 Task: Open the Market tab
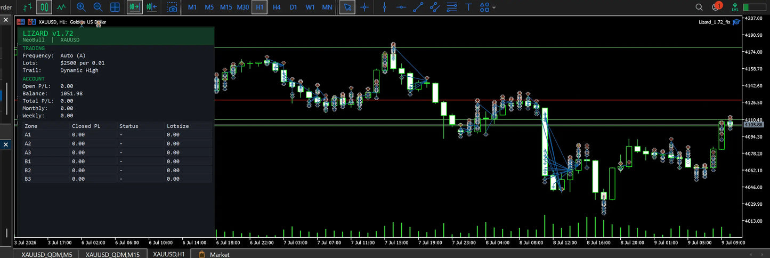pos(214,254)
